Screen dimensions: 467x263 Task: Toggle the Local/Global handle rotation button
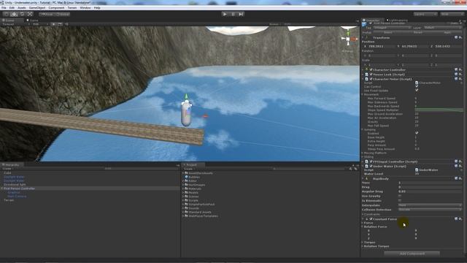pos(63,14)
